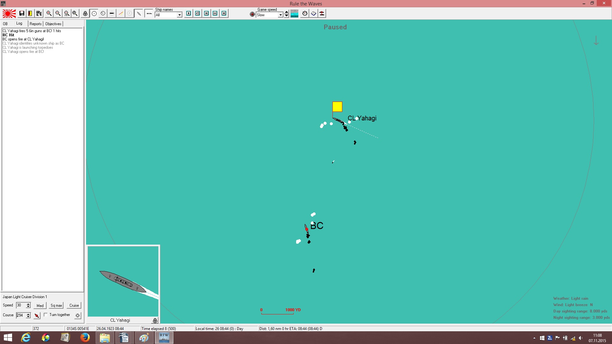The width and height of the screenshot is (612, 344).
Task: Click the dotted line toolbar button
Action: (x=149, y=13)
